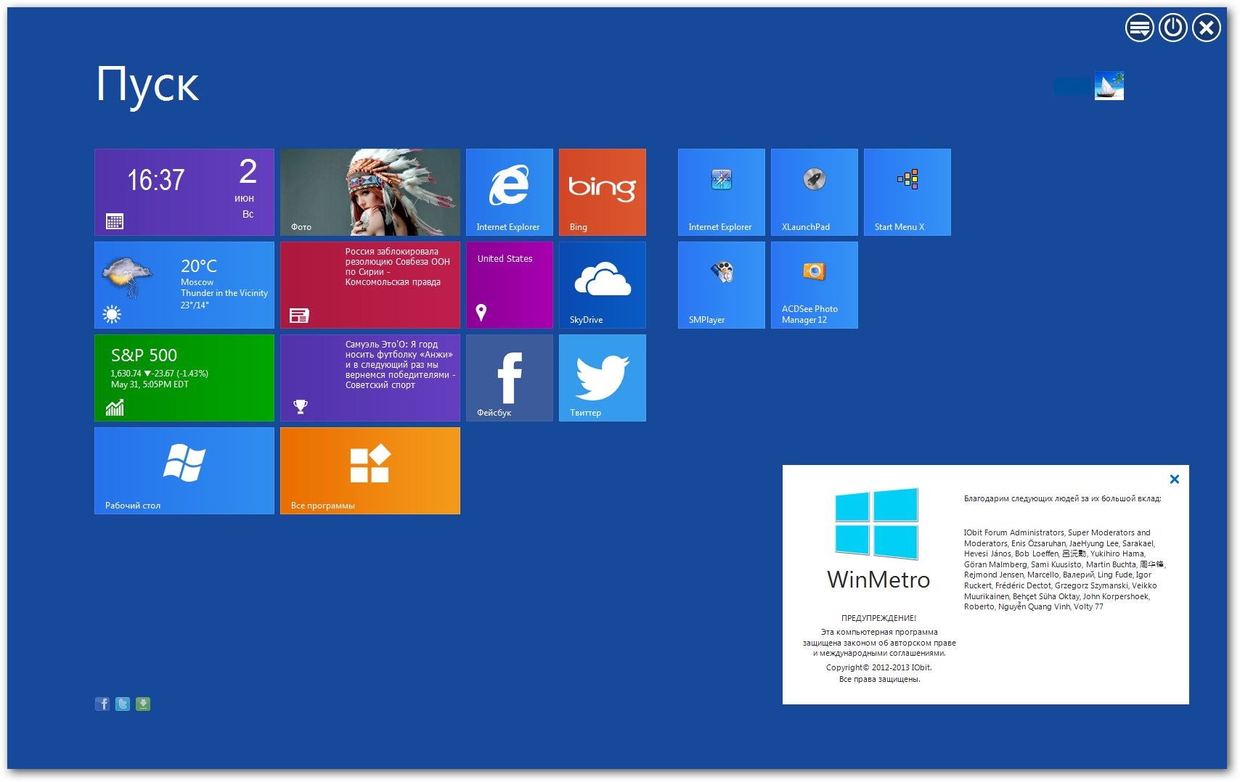Click the sailboat user avatar
1240x782 pixels.
tap(1109, 86)
